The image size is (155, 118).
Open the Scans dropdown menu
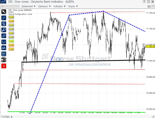(x=73, y=6)
